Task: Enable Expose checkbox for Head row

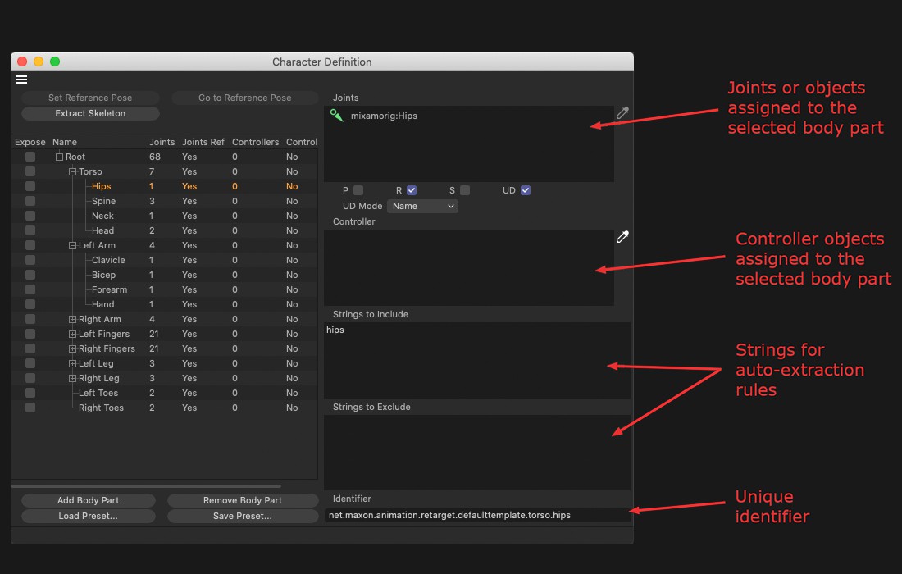Action: click(x=30, y=230)
